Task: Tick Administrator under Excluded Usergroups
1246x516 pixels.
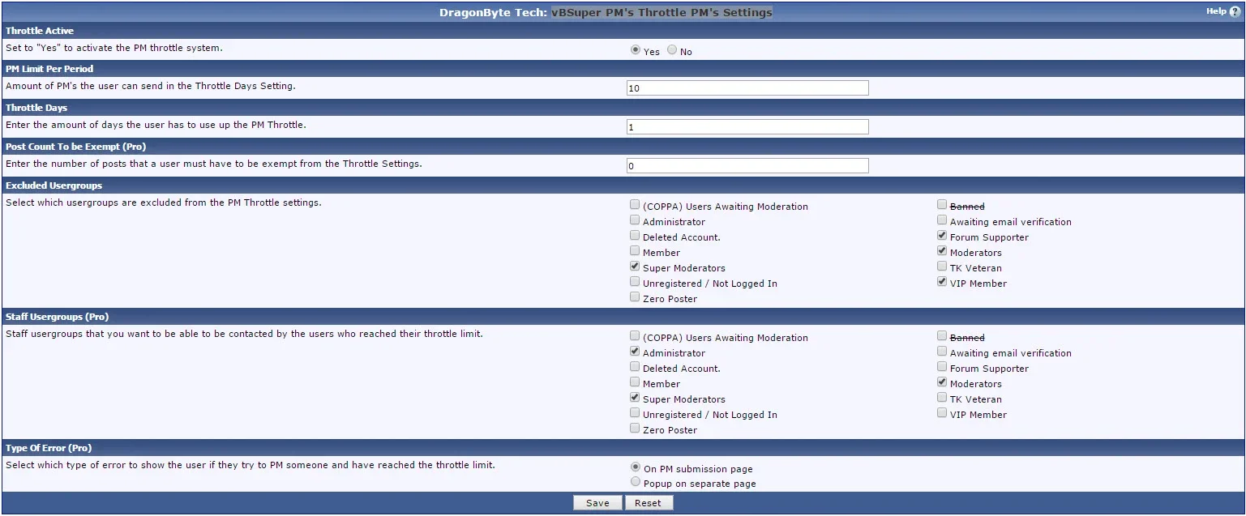Action: click(x=635, y=220)
